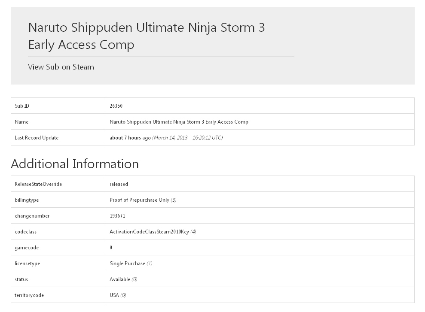
Task: Select the Sub ID value 26350
Action: click(x=116, y=106)
